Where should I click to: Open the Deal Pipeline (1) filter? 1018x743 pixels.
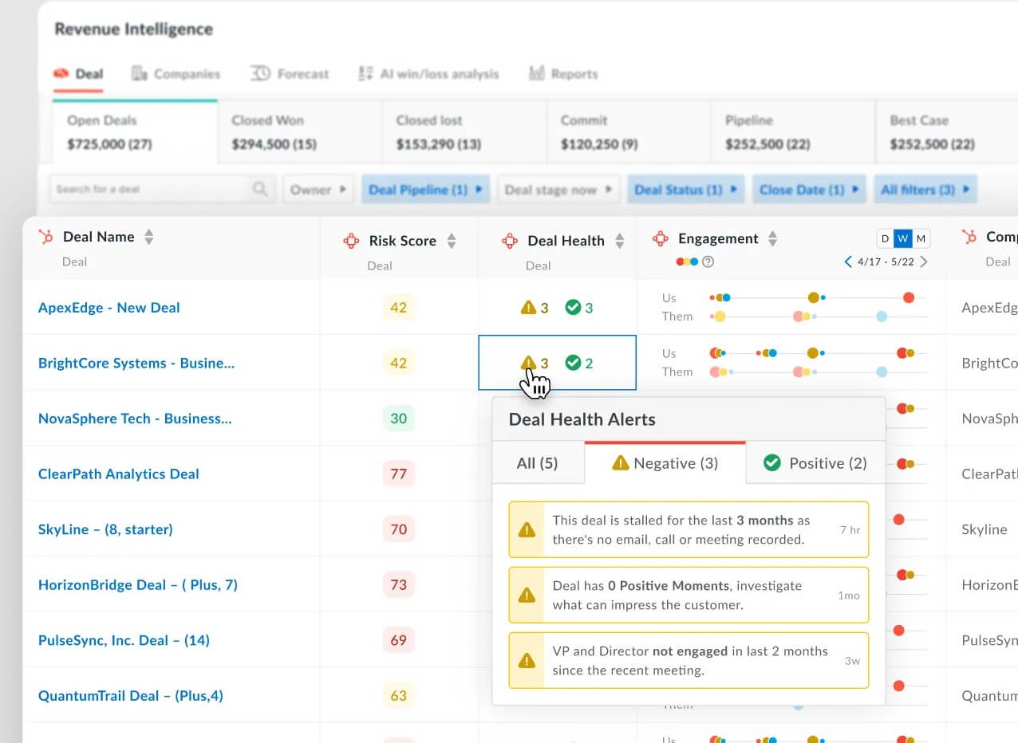point(426,190)
